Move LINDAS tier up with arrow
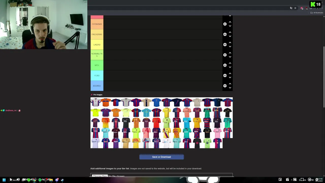Screen dimensions: 325x183 click(x=230, y=43)
